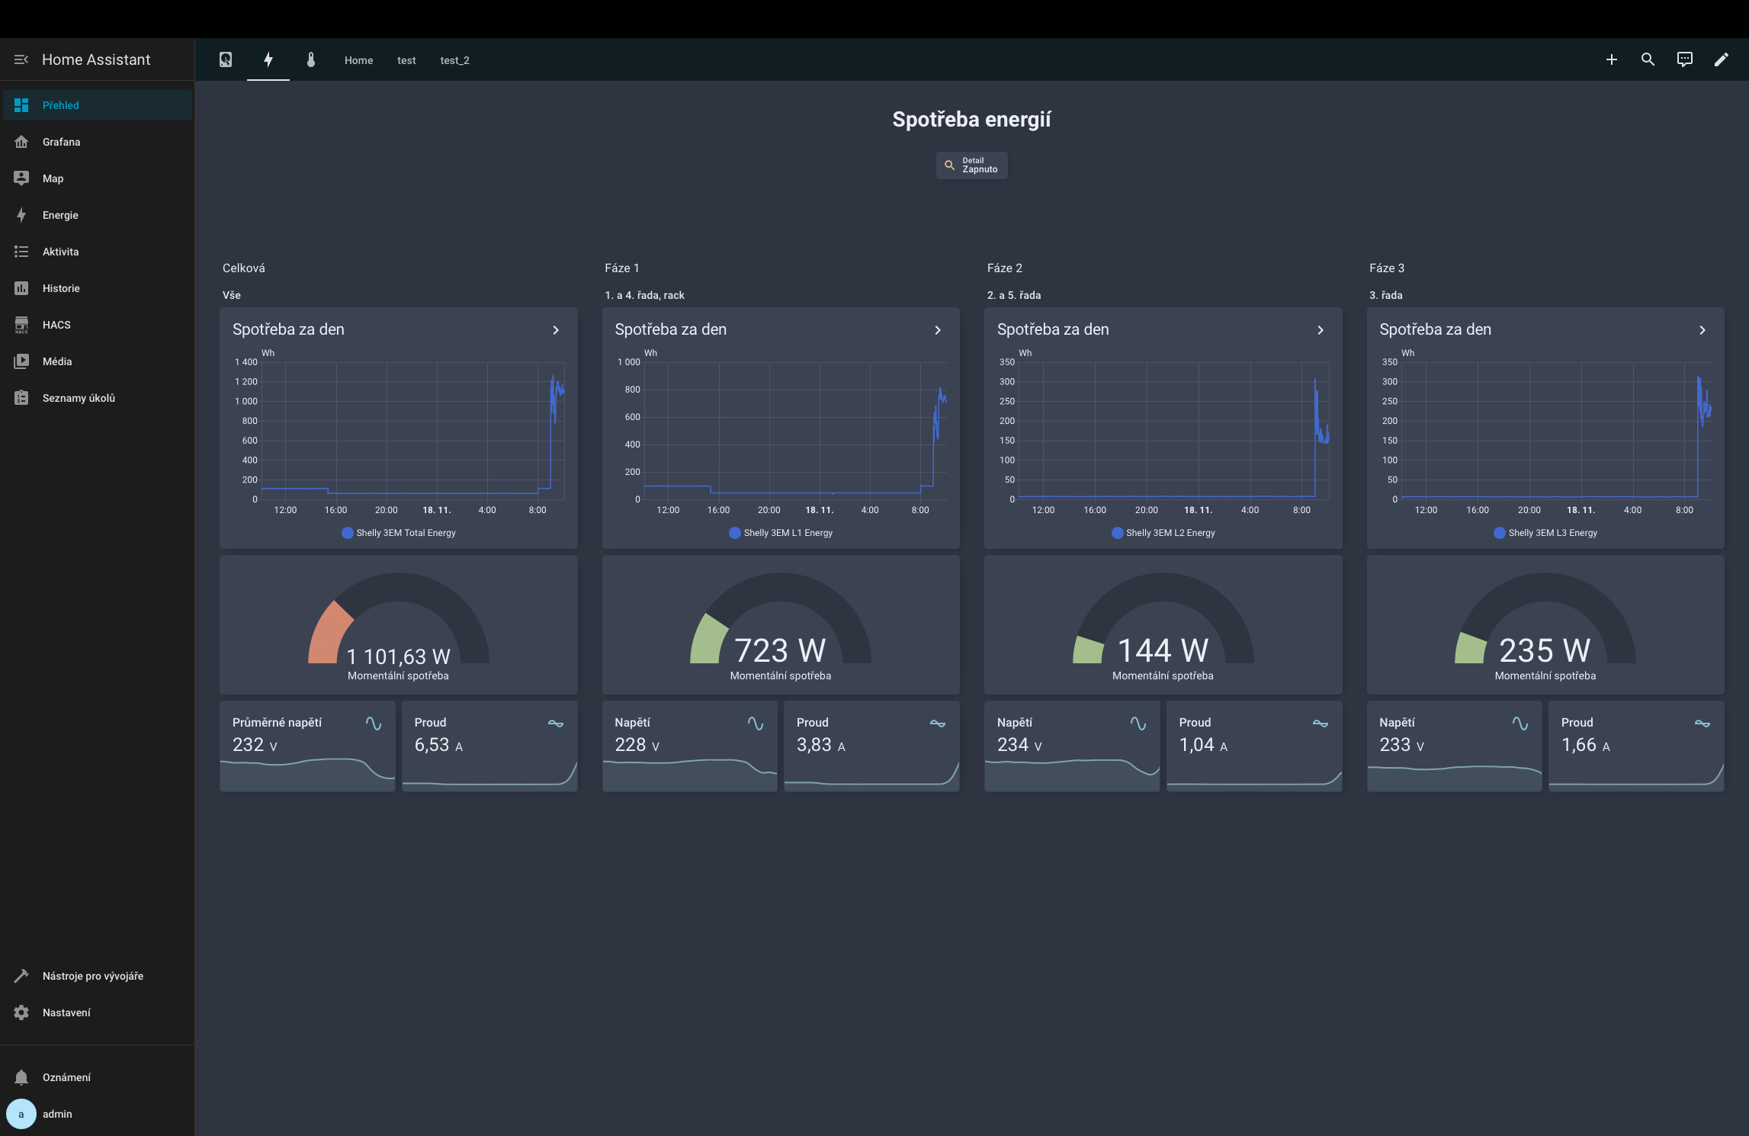The width and height of the screenshot is (1749, 1136).
Task: Toggle the Detail Zapnuto chip
Action: point(971,165)
